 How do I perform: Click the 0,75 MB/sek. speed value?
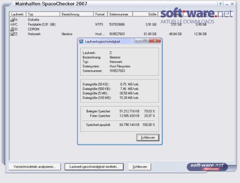130,84
